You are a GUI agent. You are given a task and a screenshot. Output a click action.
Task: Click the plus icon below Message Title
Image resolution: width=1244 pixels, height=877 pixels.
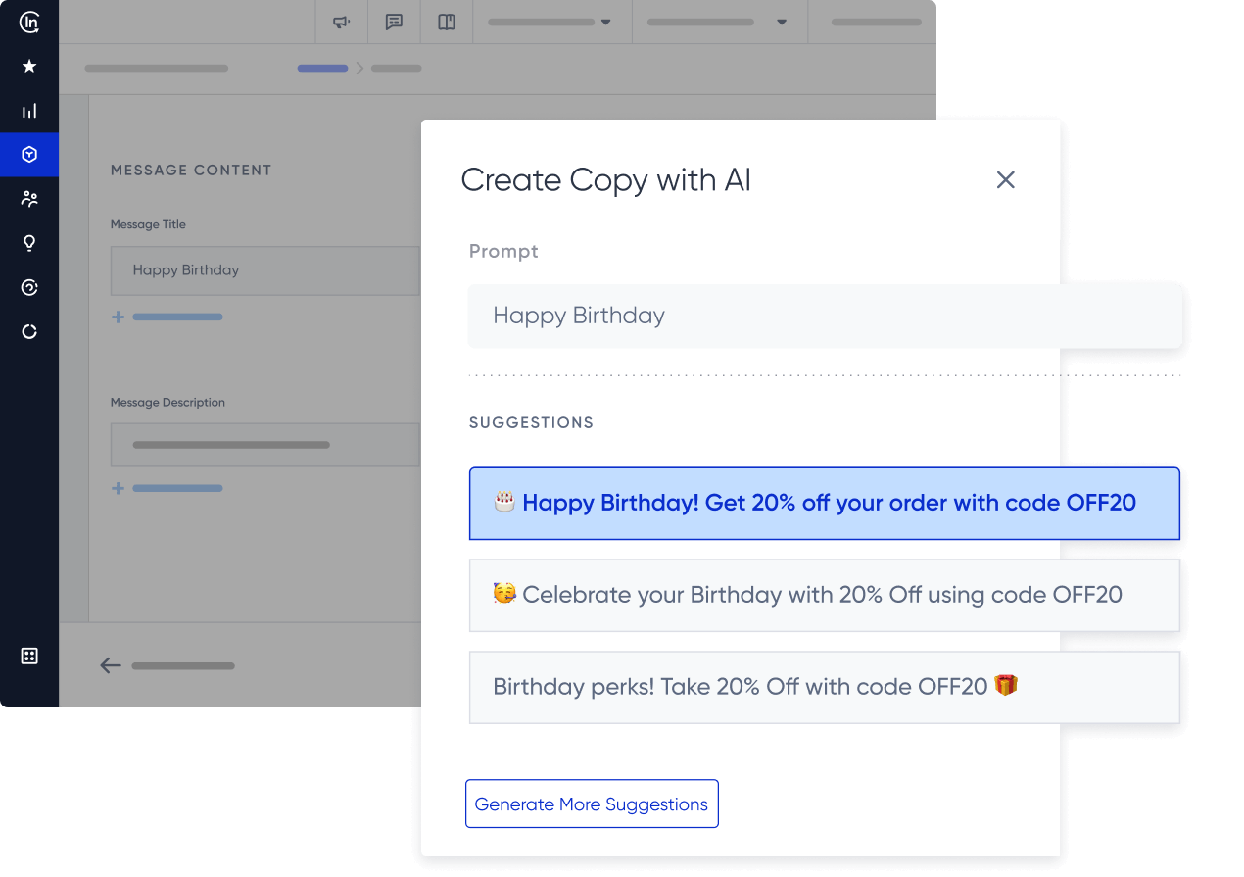click(118, 317)
